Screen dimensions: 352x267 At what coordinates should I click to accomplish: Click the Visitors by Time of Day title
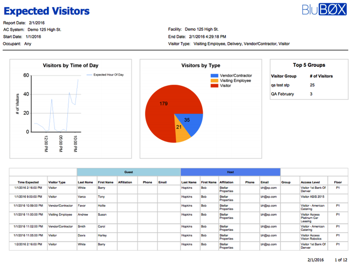pyautogui.click(x=71, y=65)
